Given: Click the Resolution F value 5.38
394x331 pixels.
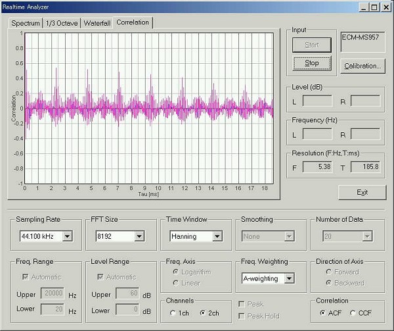Looking at the screenshot, I should click(x=318, y=167).
